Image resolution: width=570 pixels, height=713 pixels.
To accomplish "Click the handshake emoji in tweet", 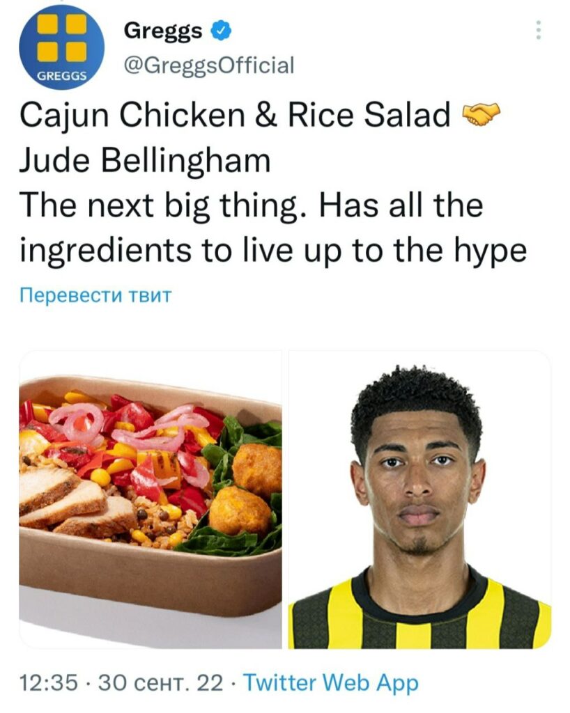I will (481, 114).
